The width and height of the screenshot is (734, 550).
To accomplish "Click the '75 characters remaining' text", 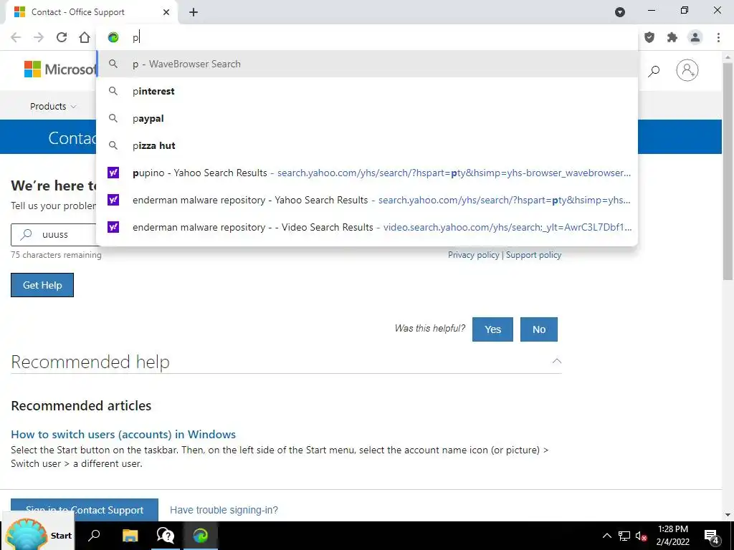I will coord(56,255).
